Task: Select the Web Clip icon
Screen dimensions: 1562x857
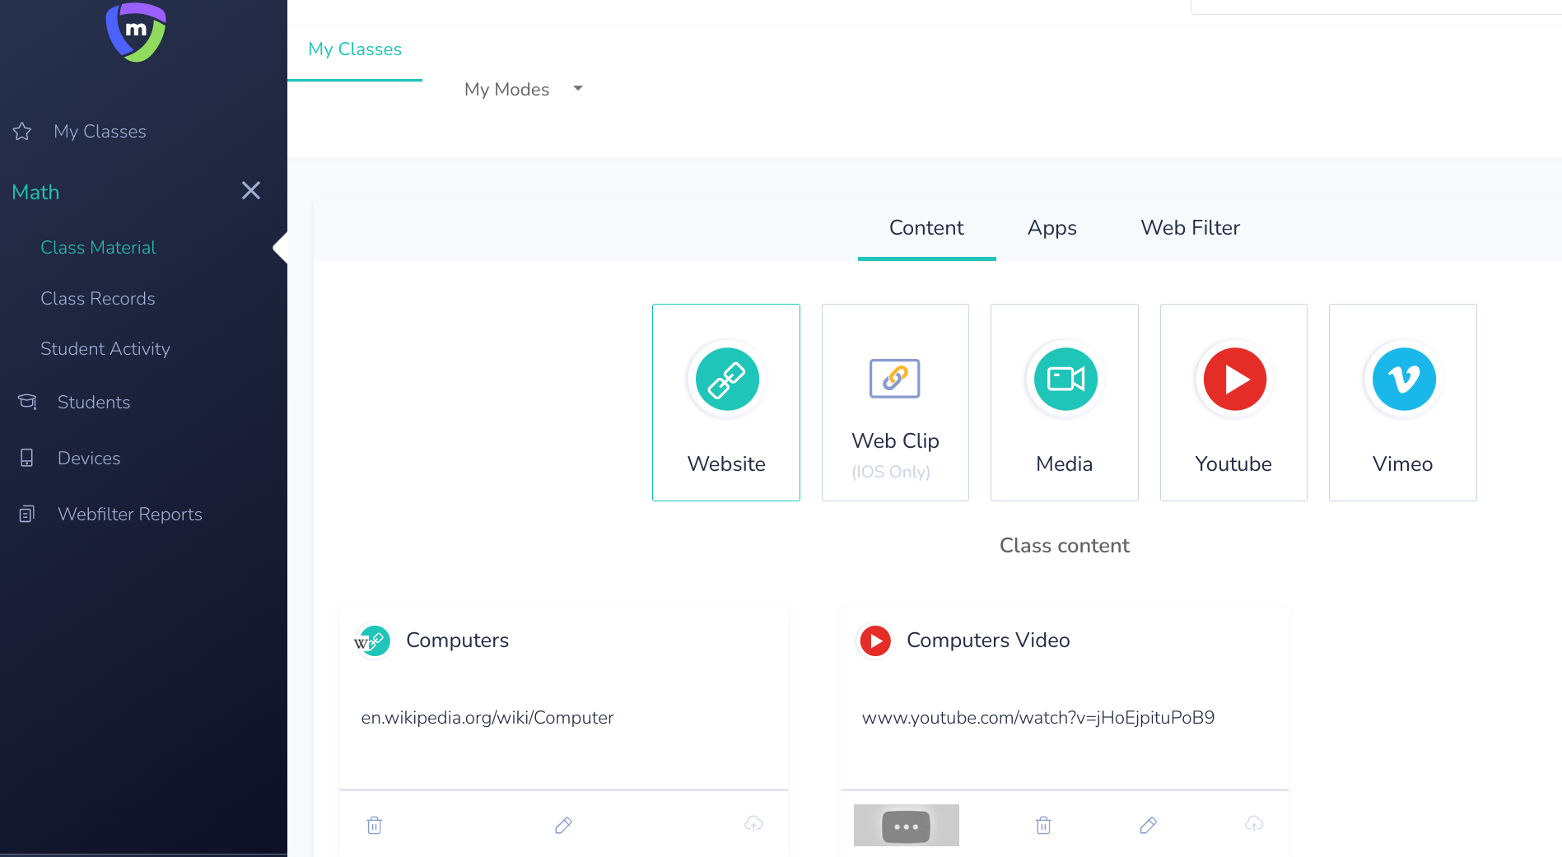Action: tap(895, 379)
